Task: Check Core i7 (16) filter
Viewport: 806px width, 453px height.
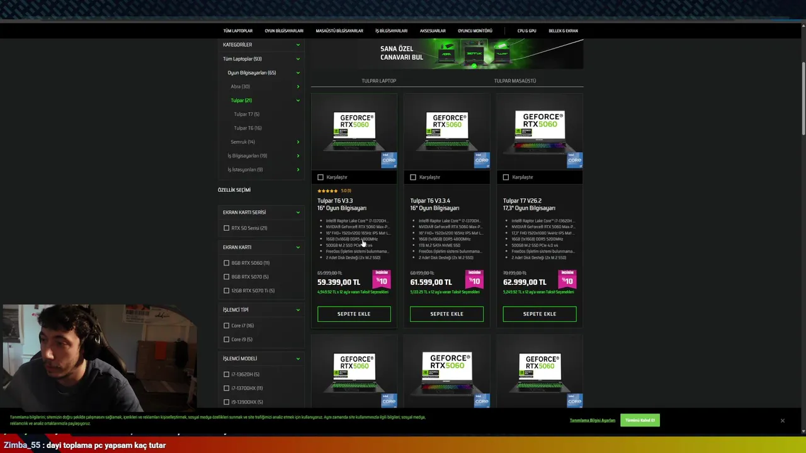Action: pyautogui.click(x=227, y=325)
